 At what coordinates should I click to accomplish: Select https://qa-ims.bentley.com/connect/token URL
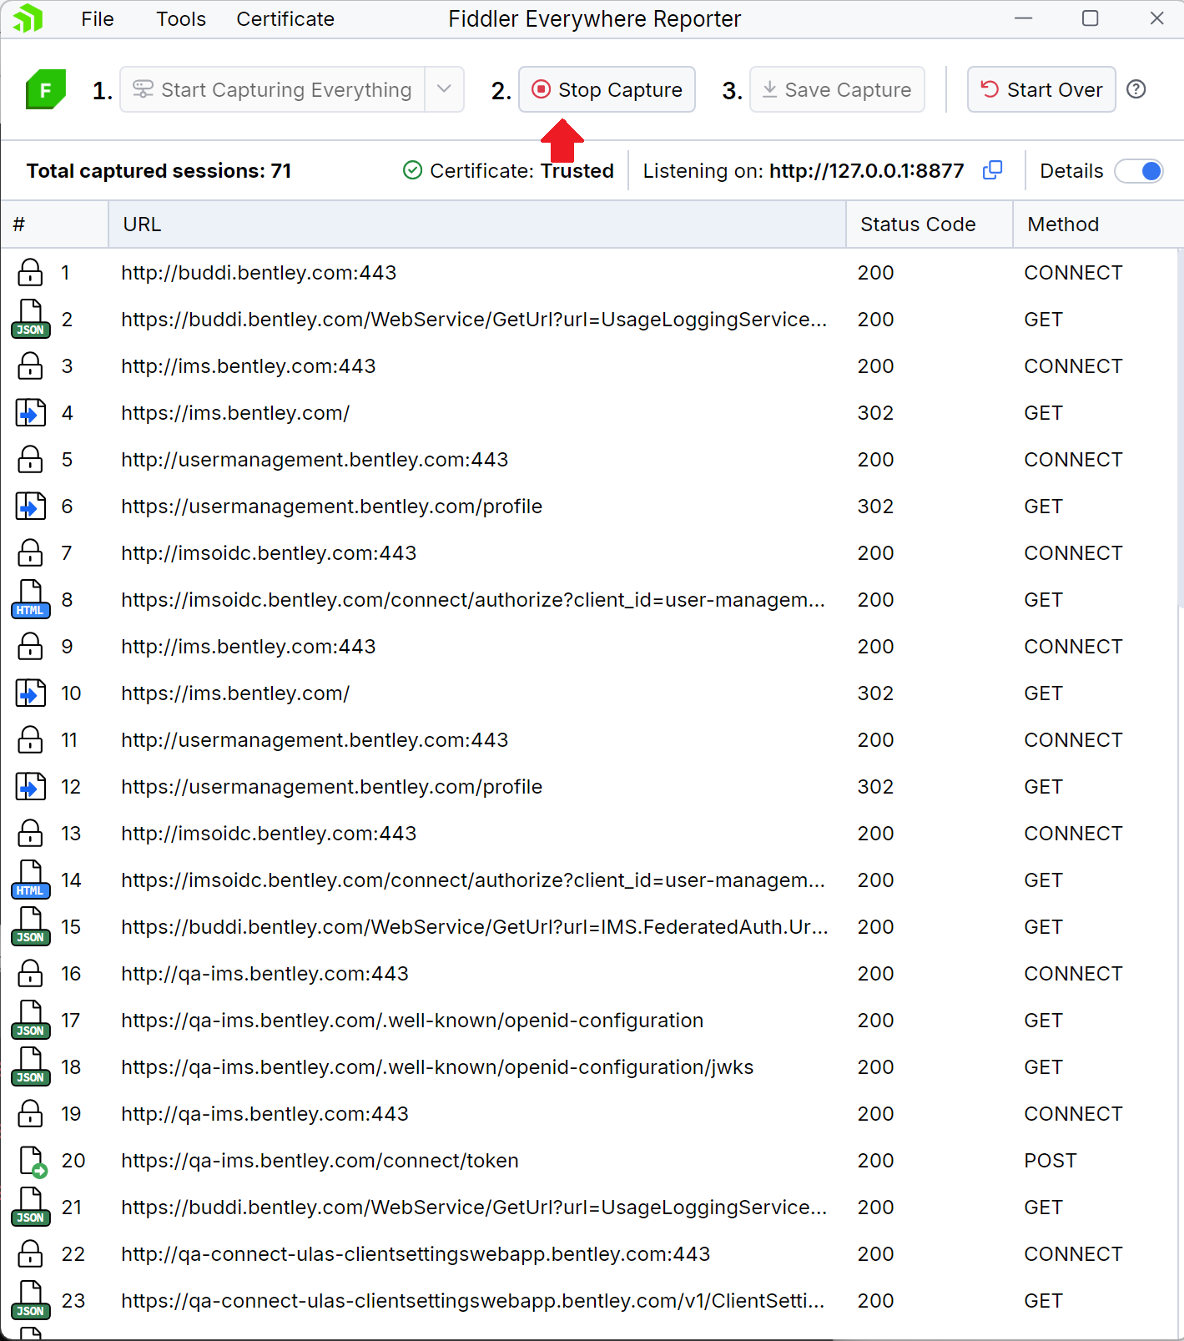(x=320, y=1161)
